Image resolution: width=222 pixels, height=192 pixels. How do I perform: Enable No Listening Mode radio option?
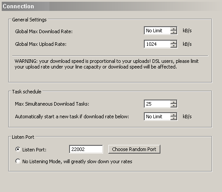click(18, 161)
